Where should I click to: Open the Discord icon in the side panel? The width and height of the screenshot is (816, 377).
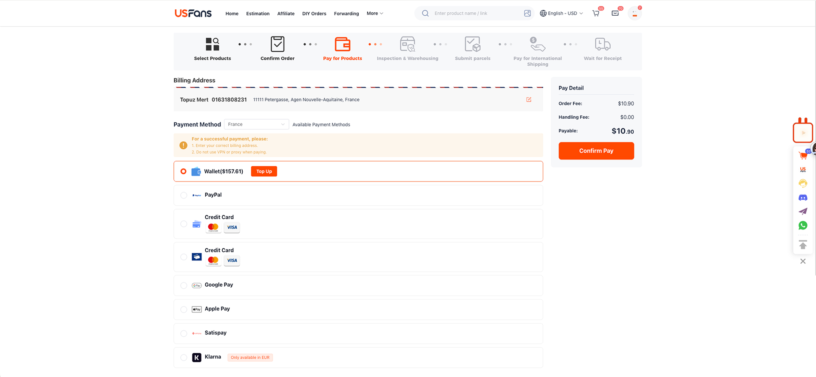[x=803, y=198]
